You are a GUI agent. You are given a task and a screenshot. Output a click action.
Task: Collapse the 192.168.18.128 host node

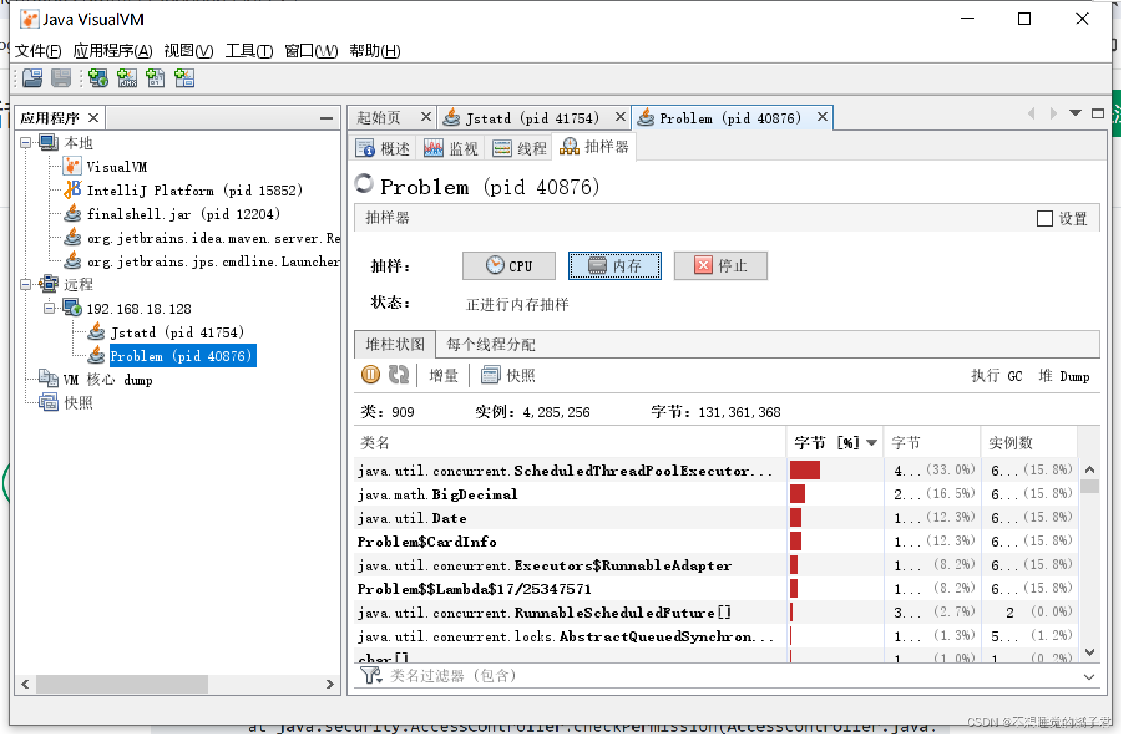[x=49, y=308]
